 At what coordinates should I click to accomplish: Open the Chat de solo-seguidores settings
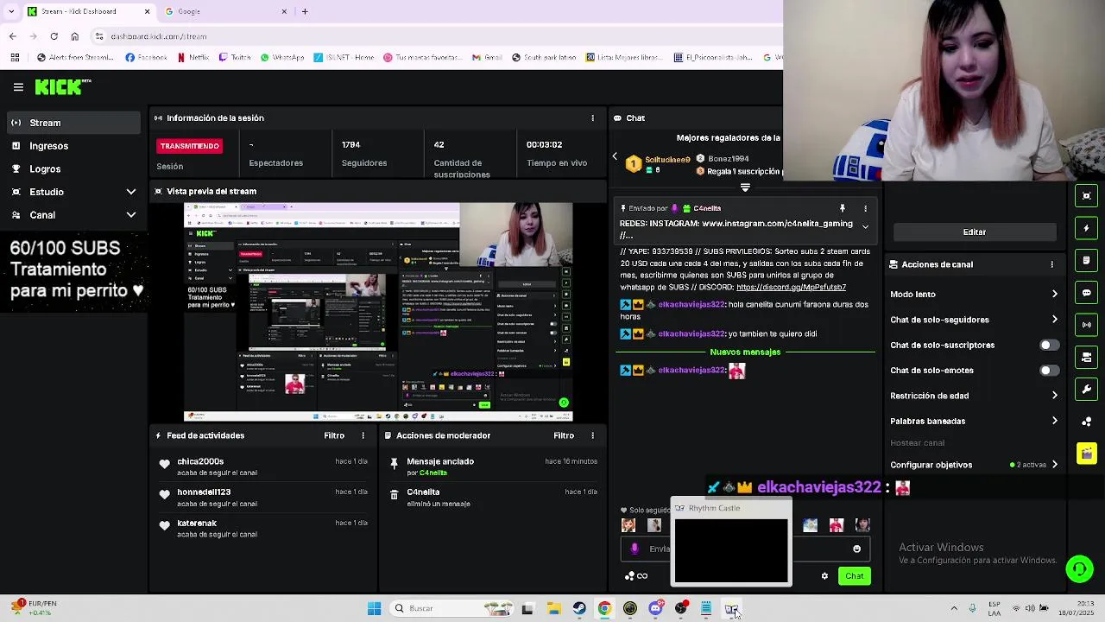click(974, 320)
